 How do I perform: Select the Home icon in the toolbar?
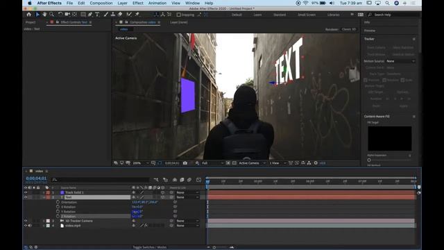click(28, 14)
